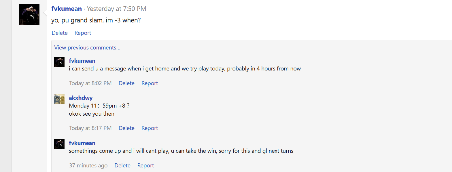
Task: Report akxhdwy's 'okok see you then' comment
Action: (150, 128)
